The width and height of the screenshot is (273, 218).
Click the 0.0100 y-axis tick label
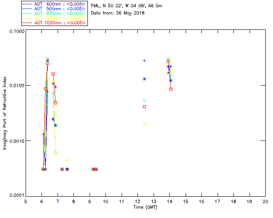tap(17, 86)
